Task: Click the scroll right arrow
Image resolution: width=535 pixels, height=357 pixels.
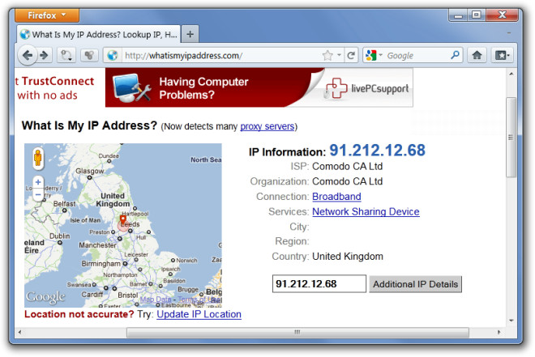Action: [499, 332]
